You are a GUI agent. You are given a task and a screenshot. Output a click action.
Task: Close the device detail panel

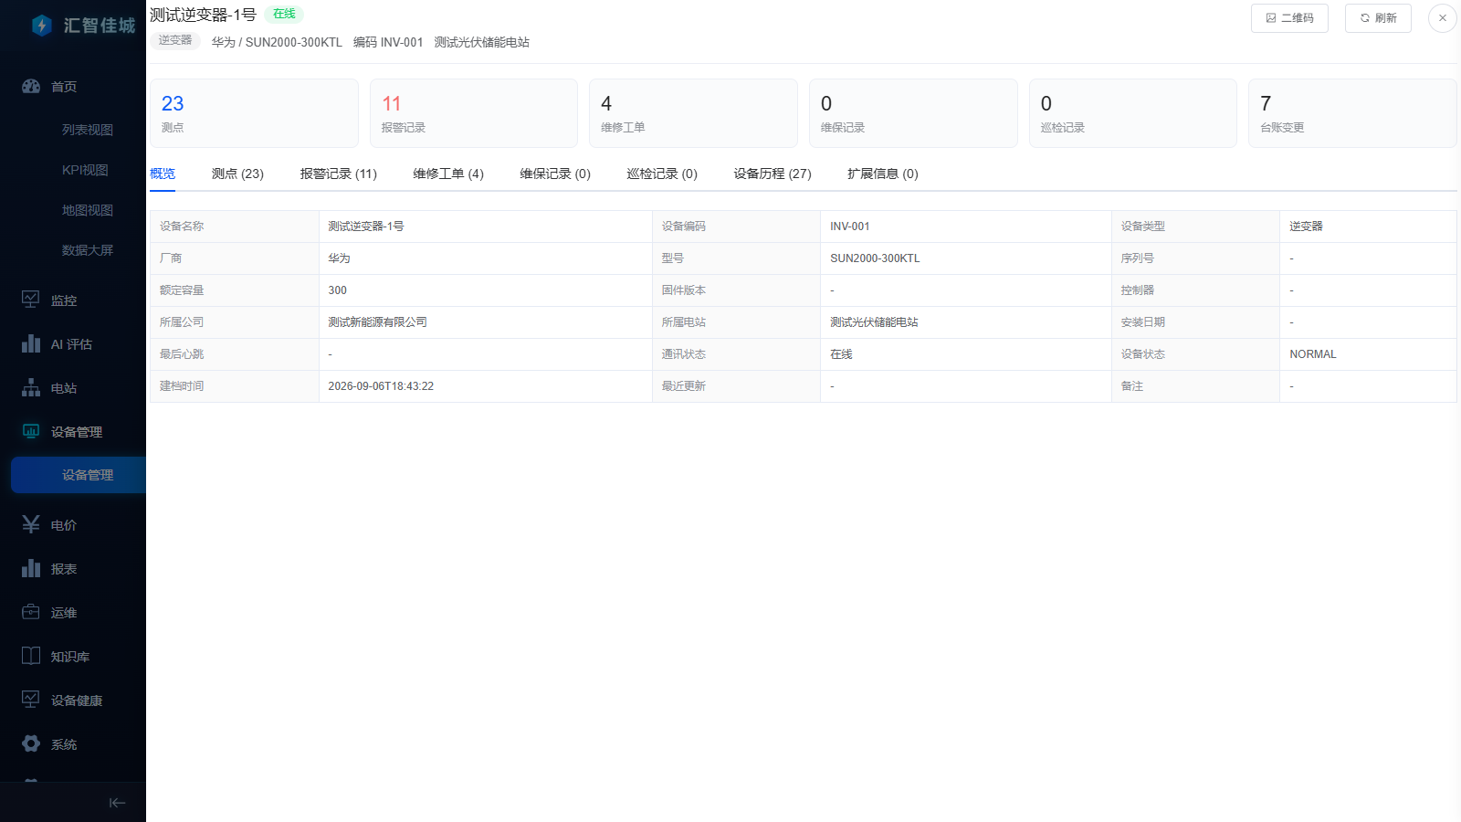point(1443,18)
